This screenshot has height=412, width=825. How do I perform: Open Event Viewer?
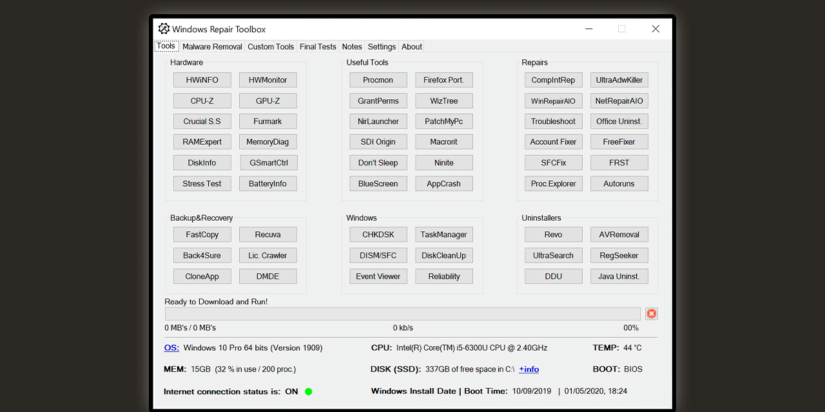pyautogui.click(x=378, y=276)
